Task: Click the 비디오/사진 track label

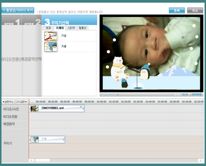Action: click(x=11, y=109)
